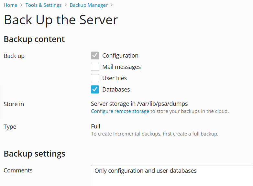Click the chevron after Home breadcrumb

click(x=21, y=5)
